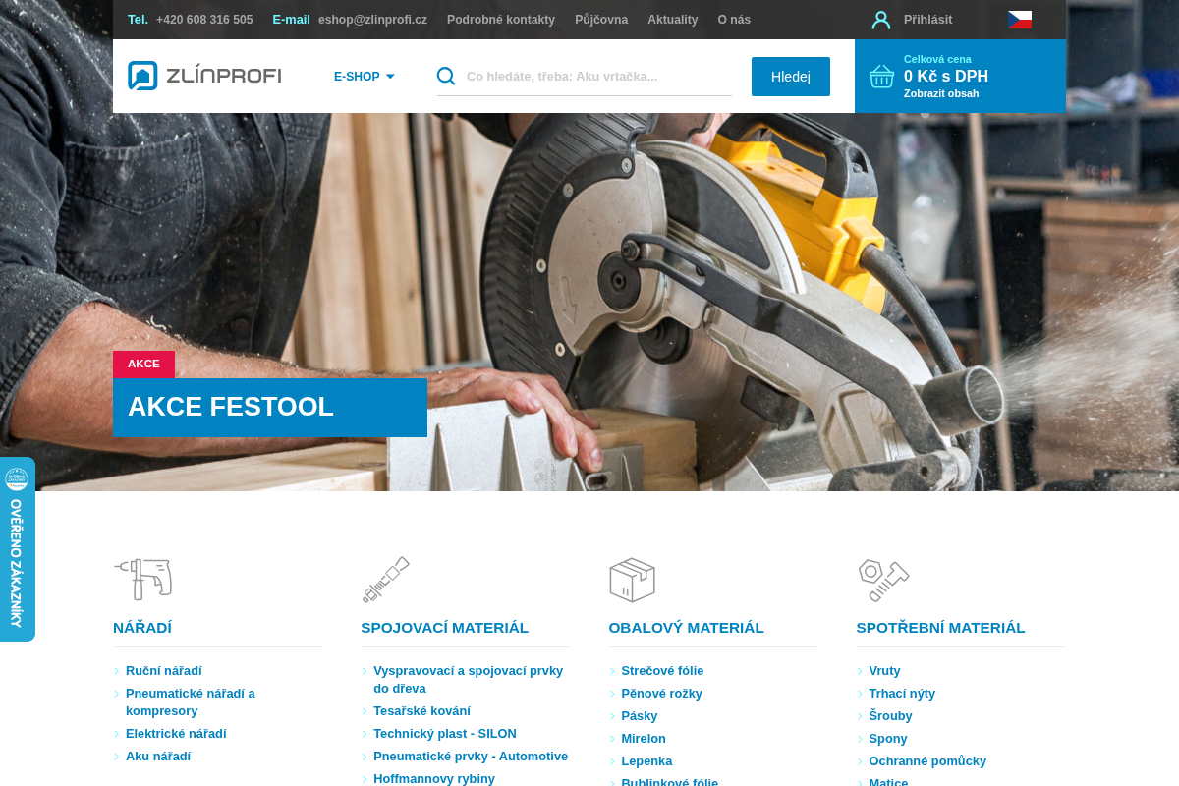1179x786 pixels.
Task: Open Vruty subcategory
Action: pyautogui.click(x=884, y=671)
